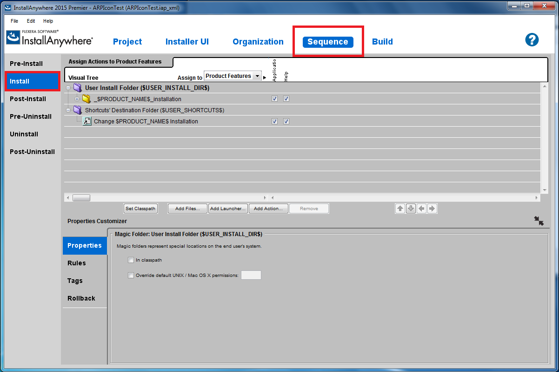
Task: Click the Change Installation shortcut icon
Action: click(87, 121)
